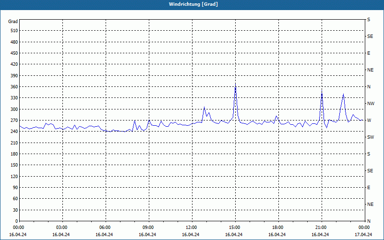This screenshot has width=384, height=240.
Task: Click the 09:00 time axis label
Action: [148, 228]
